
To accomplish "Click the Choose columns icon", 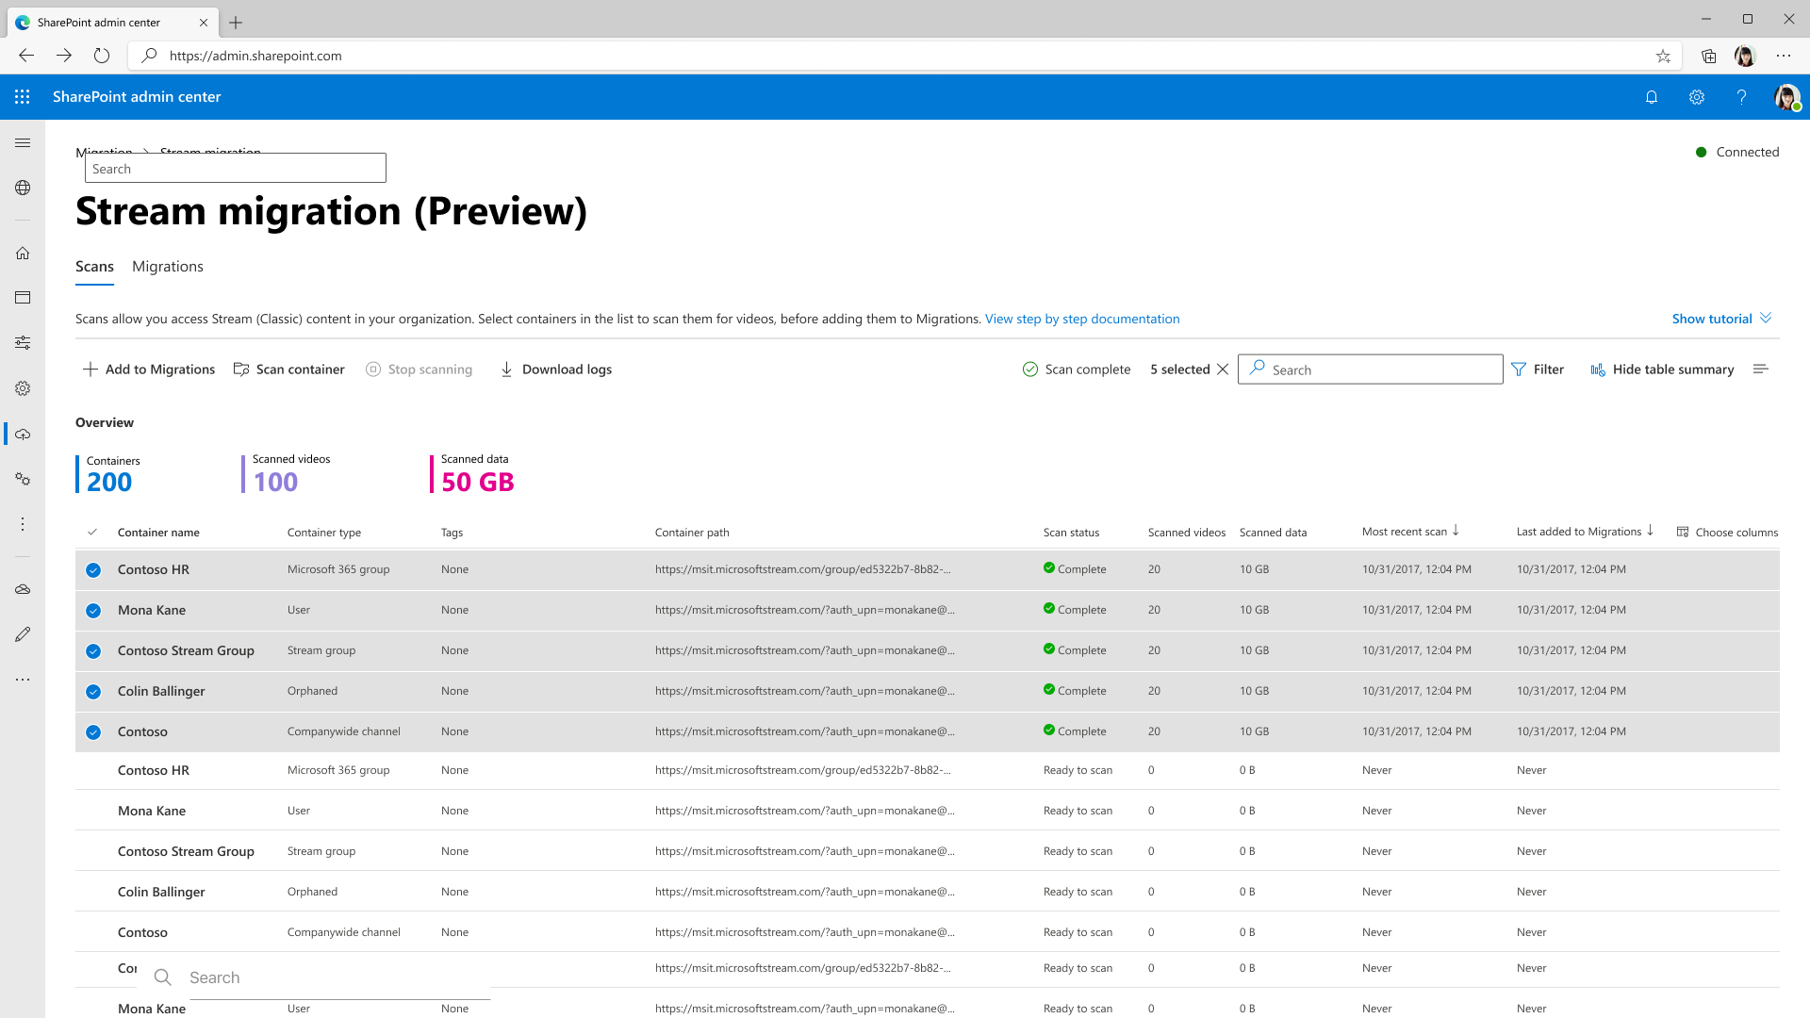I will pos(1683,532).
